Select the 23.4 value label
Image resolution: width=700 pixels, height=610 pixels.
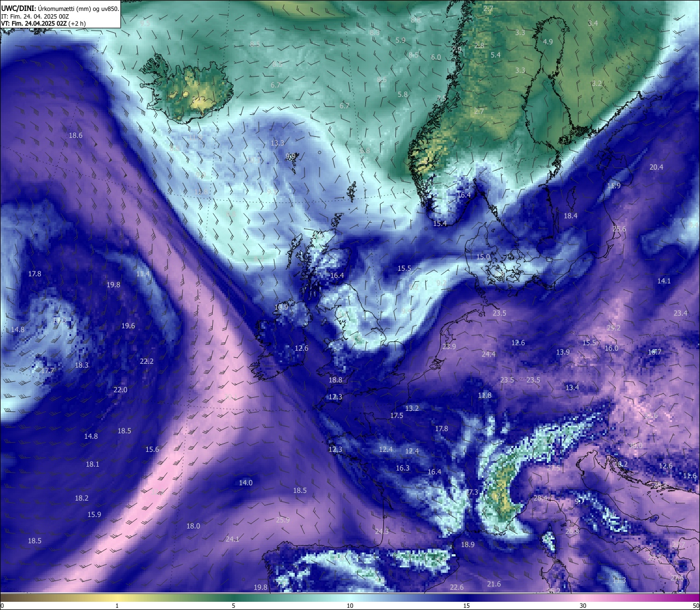pyautogui.click(x=680, y=313)
